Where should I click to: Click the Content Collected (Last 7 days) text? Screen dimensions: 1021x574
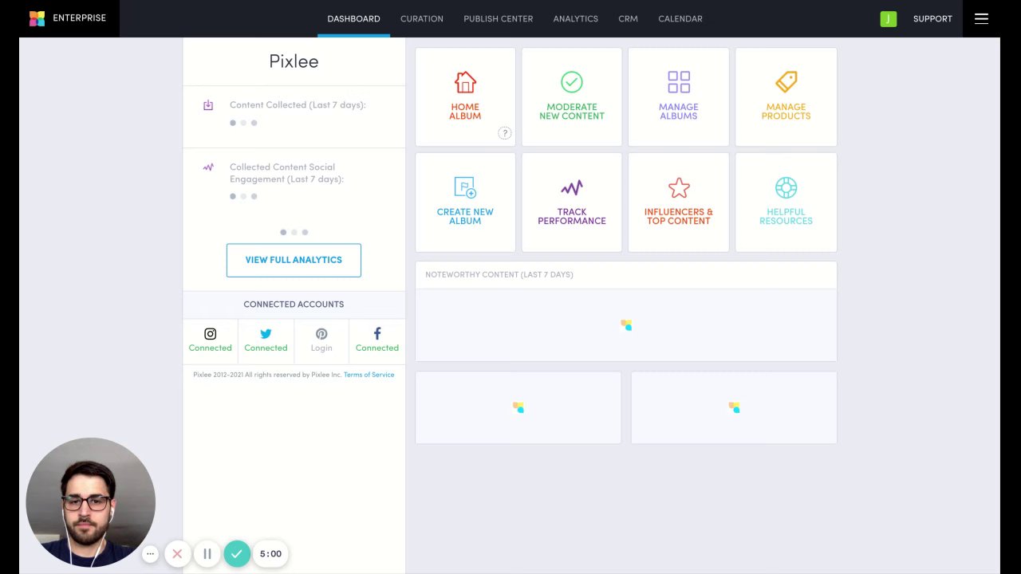tap(298, 104)
